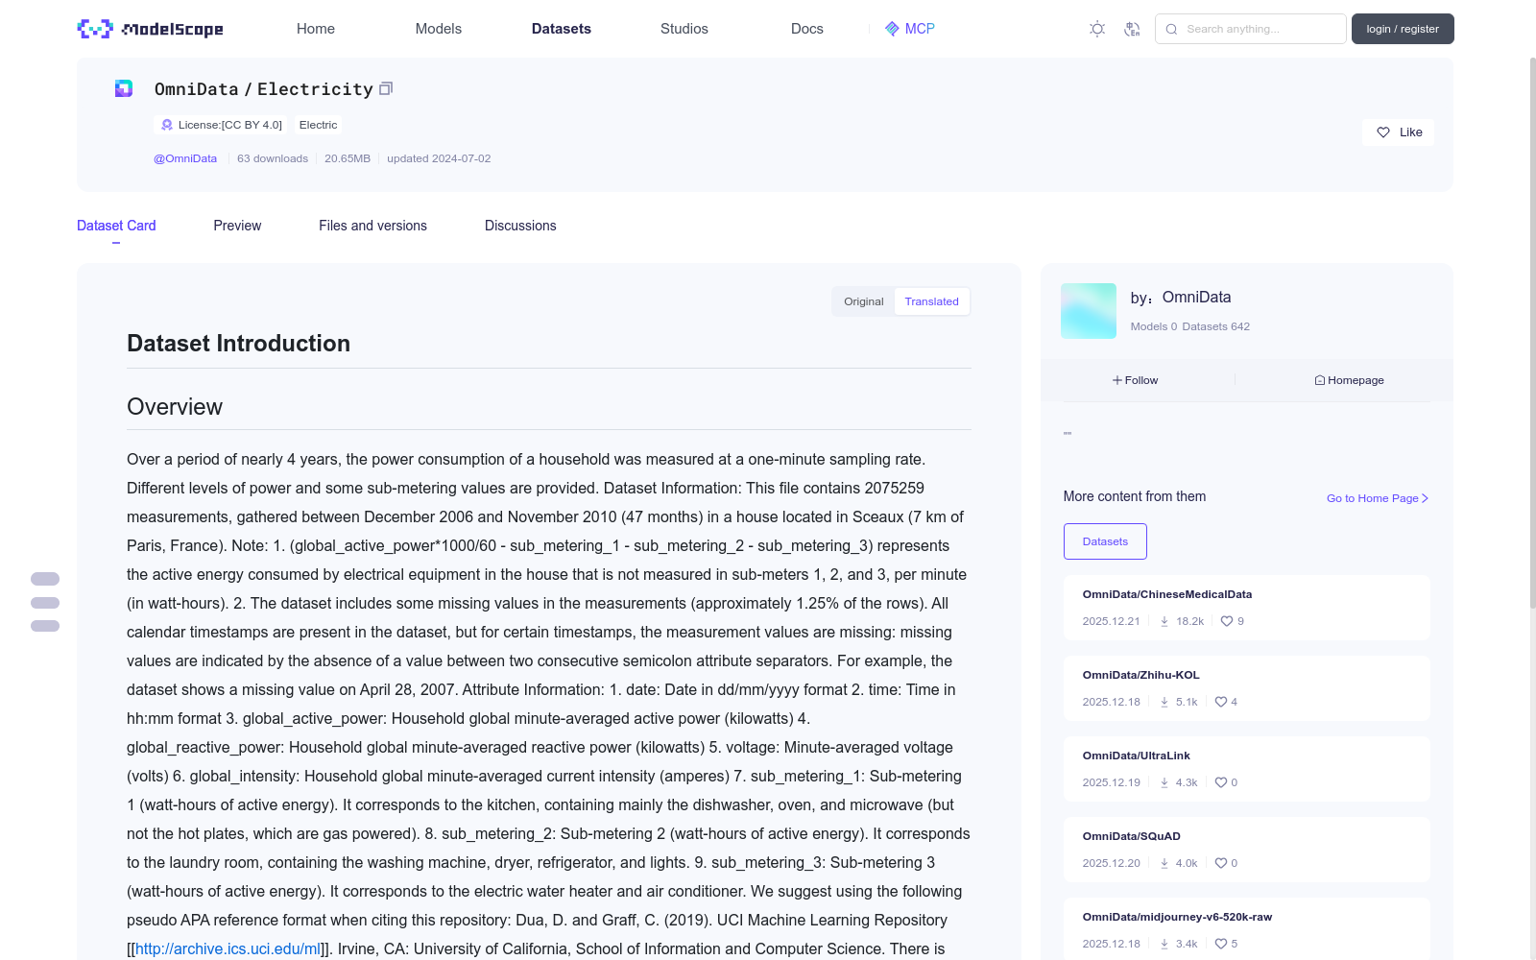
Task: Open the OmniData/ChineseMedicalData dataset
Action: 1167,594
